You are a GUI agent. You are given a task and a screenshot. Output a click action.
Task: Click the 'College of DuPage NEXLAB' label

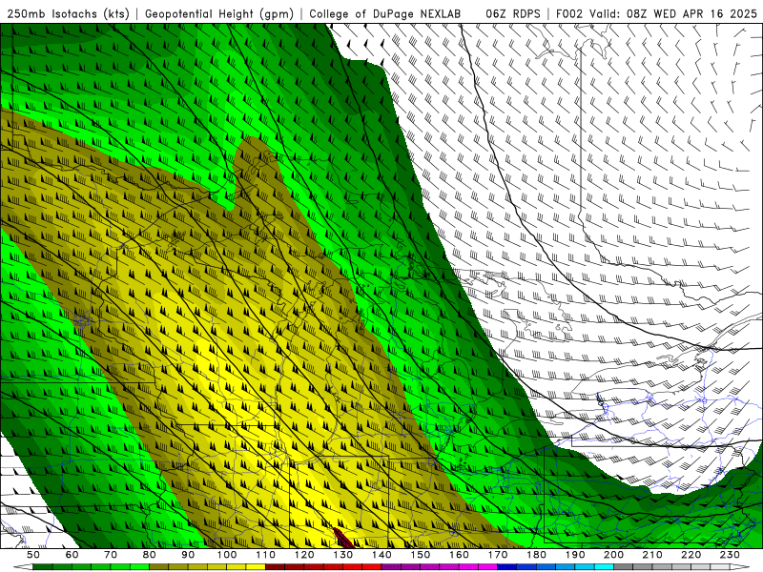[385, 13]
